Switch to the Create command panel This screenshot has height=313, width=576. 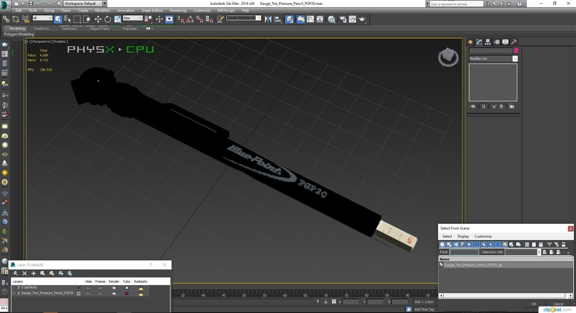(471, 42)
